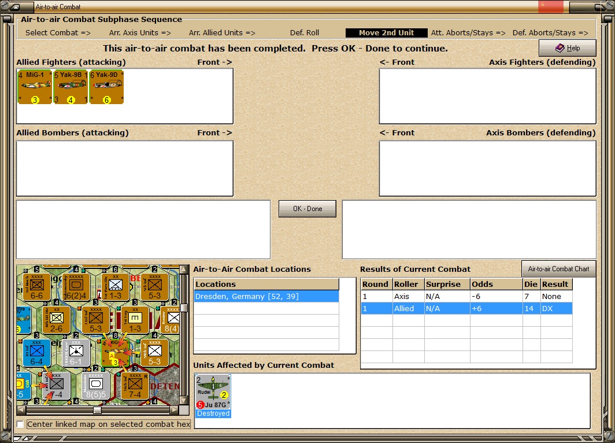Go to the Att. Aborts/Stays subphase step

(x=468, y=33)
